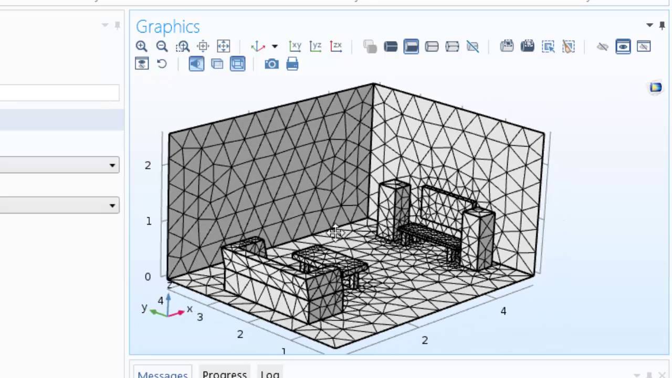Take an image snapshot with camera icon

(271, 64)
